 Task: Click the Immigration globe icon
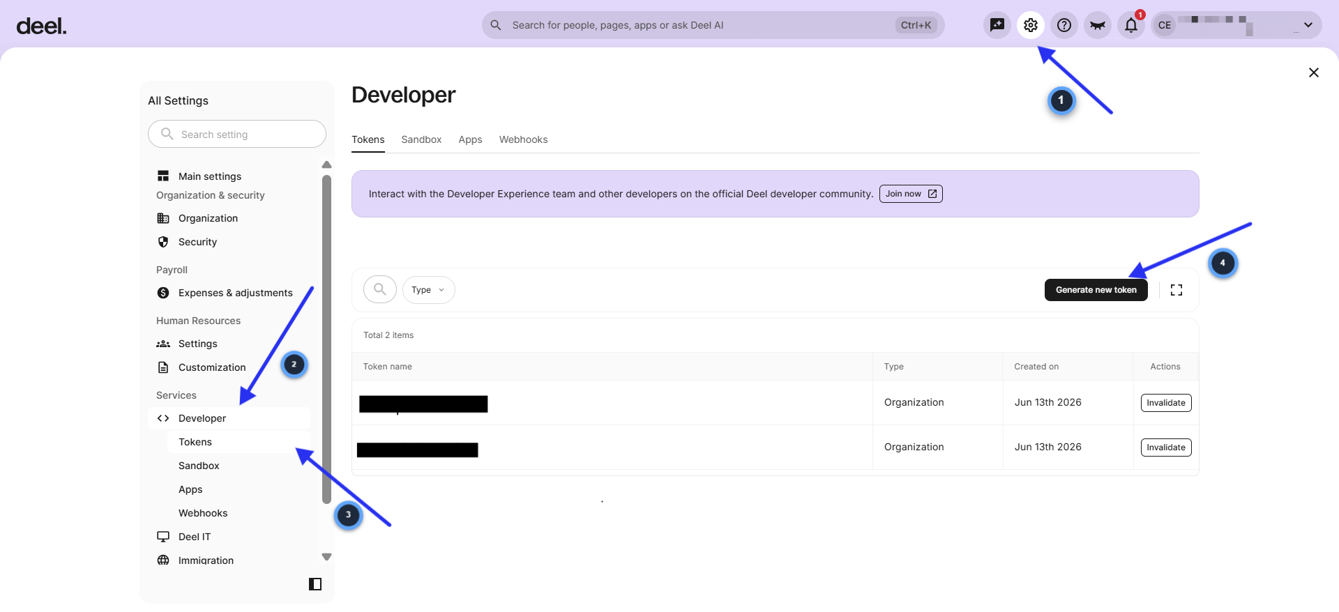coord(163,560)
